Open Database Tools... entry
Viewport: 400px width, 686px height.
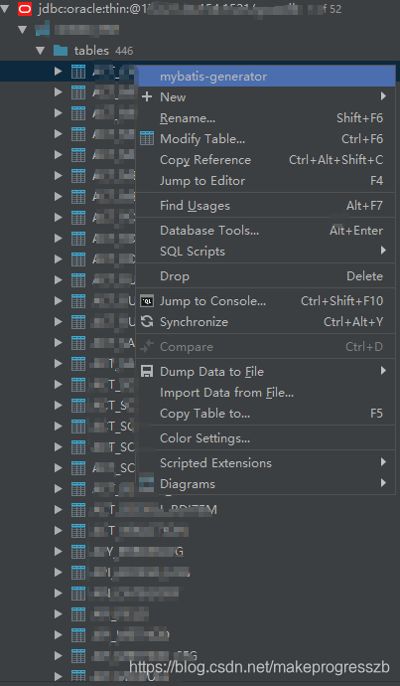coord(267,231)
